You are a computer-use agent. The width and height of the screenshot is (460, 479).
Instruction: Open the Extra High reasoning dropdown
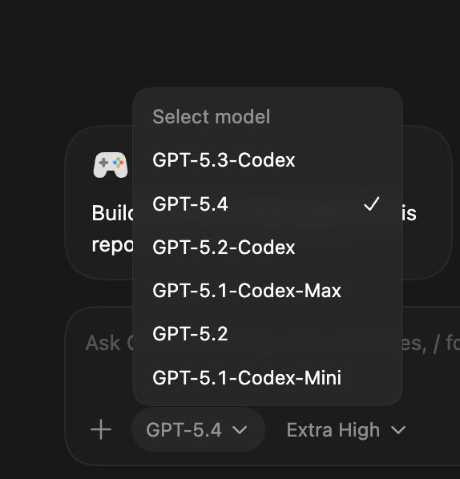(346, 430)
